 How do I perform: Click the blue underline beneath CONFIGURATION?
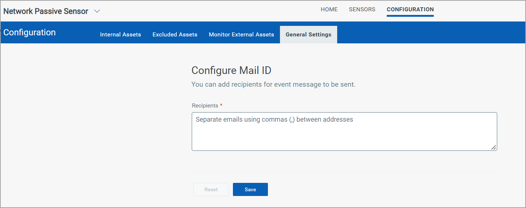pyautogui.click(x=410, y=16)
